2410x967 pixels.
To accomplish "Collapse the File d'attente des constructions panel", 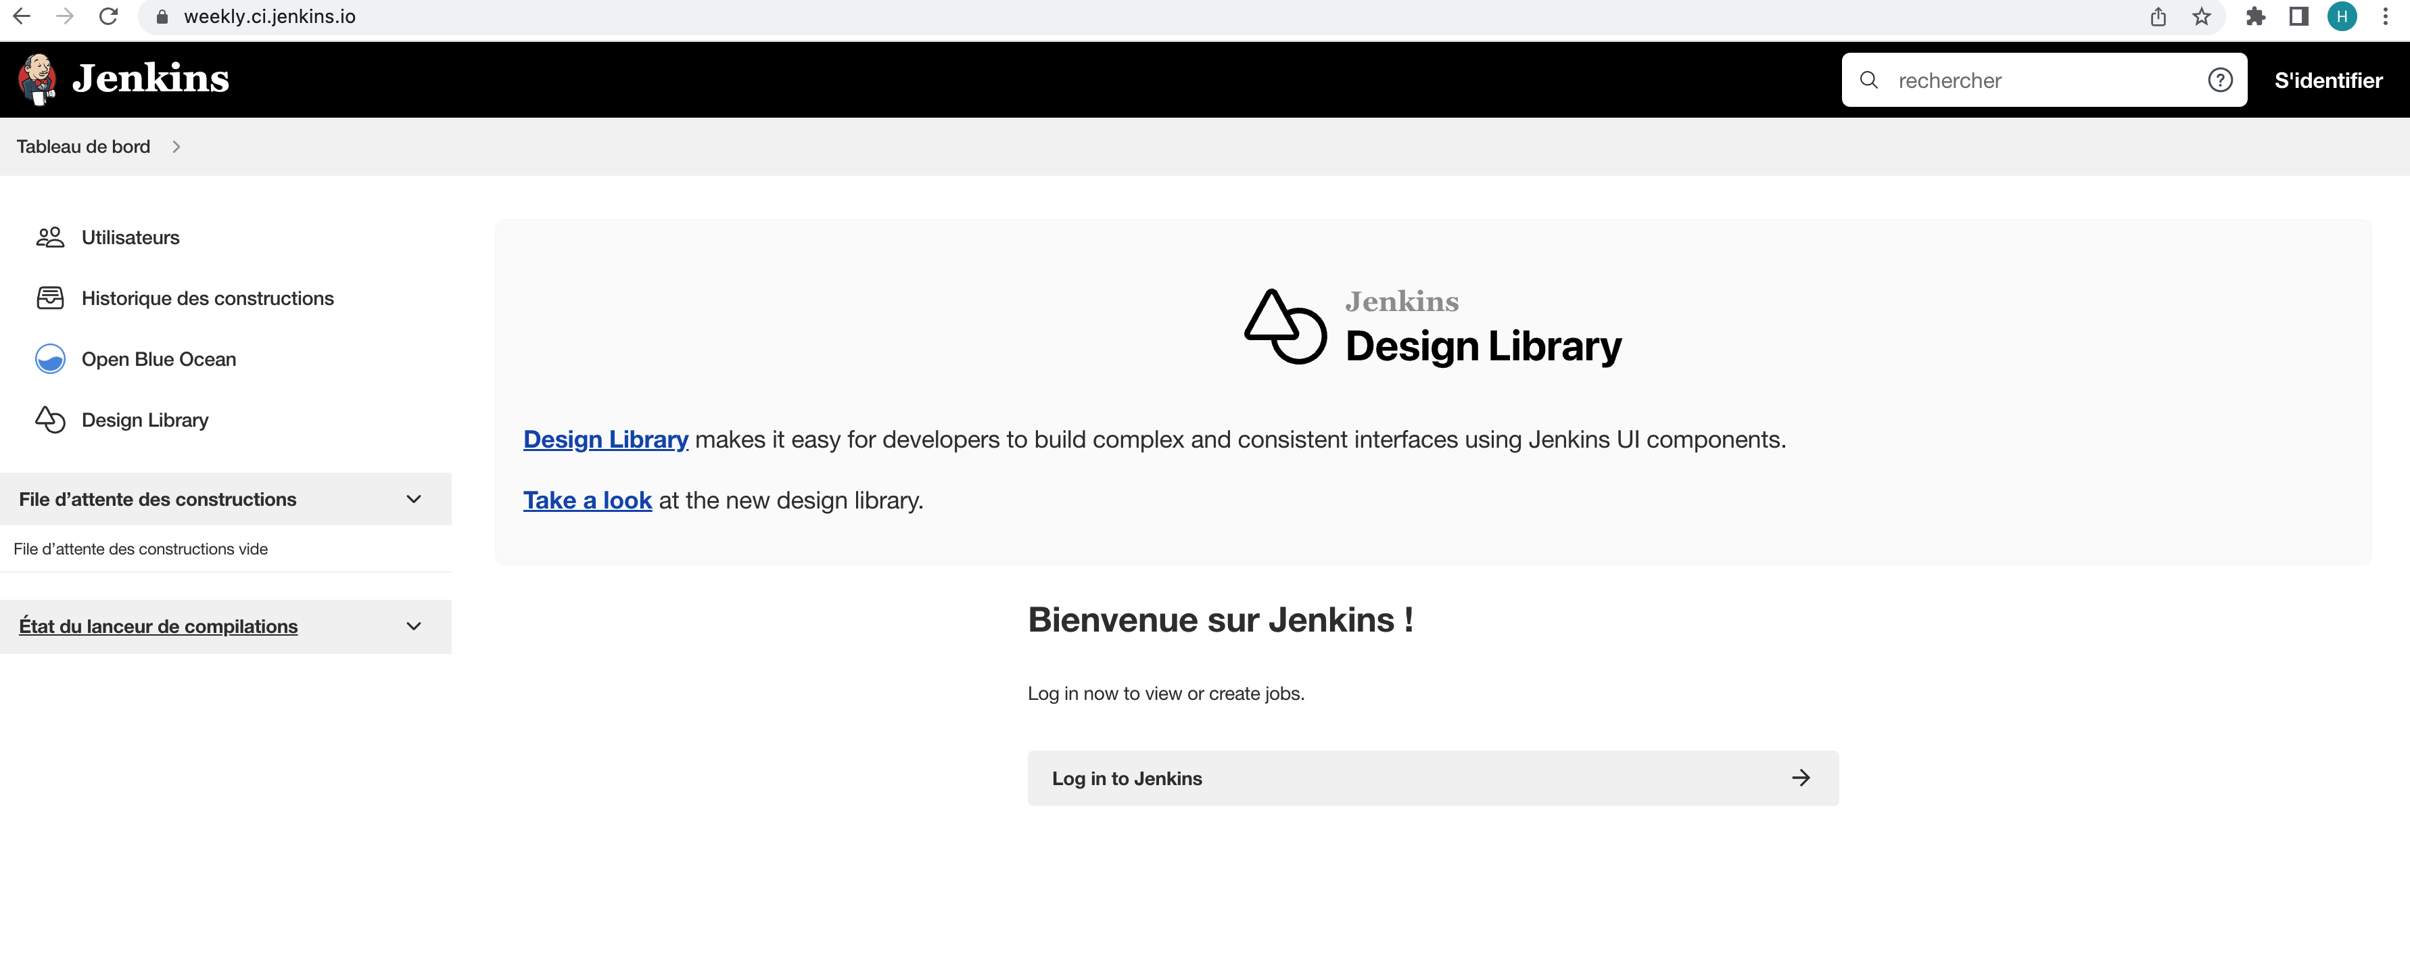I will tap(414, 498).
